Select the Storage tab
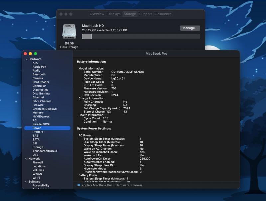The height and width of the screenshot is (201, 266). [x=130, y=14]
